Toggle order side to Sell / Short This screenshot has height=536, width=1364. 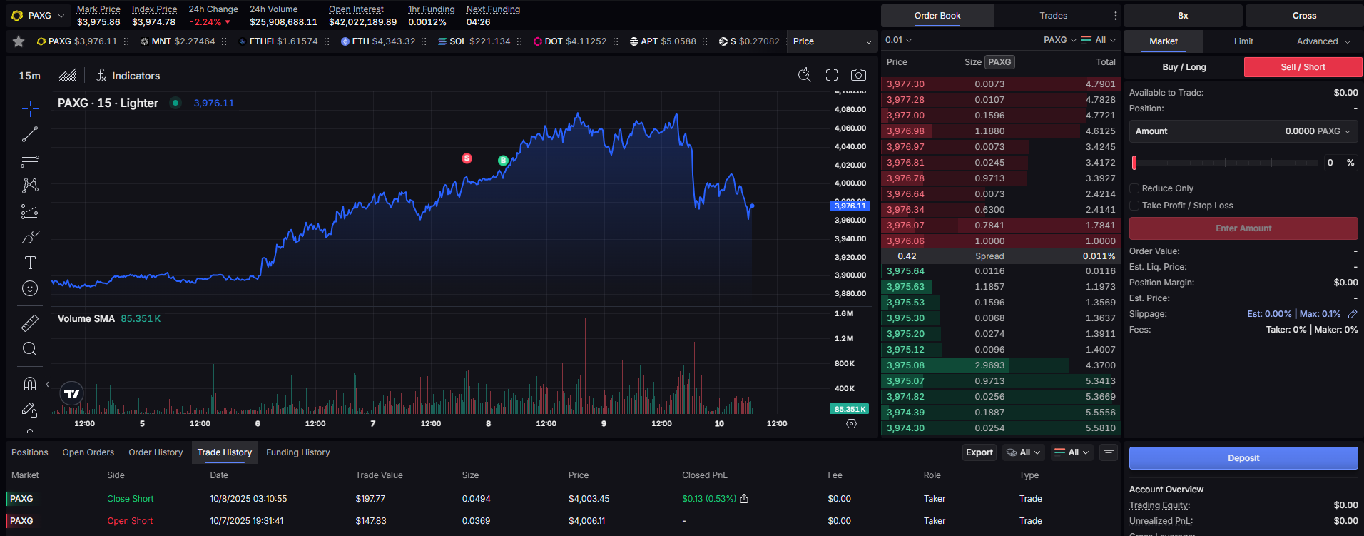(1303, 67)
